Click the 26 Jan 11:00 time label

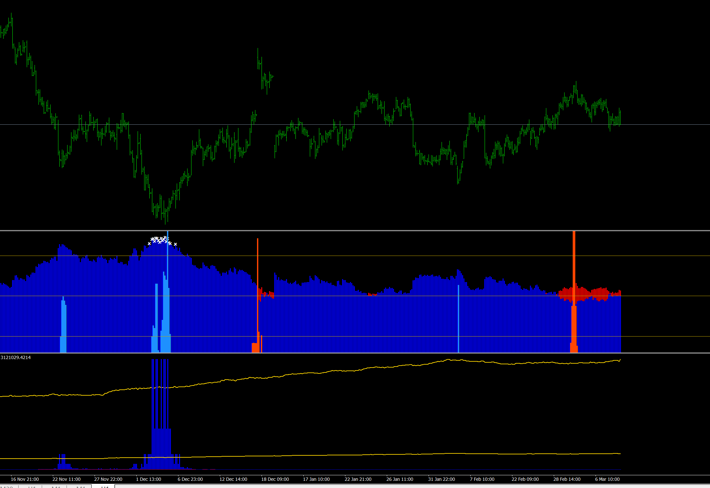[x=400, y=479]
